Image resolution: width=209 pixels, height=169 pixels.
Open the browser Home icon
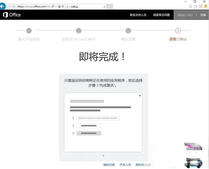(191, 6)
